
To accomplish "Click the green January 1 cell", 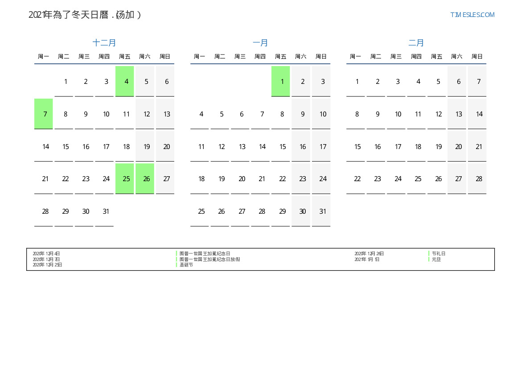I will click(x=281, y=81).
